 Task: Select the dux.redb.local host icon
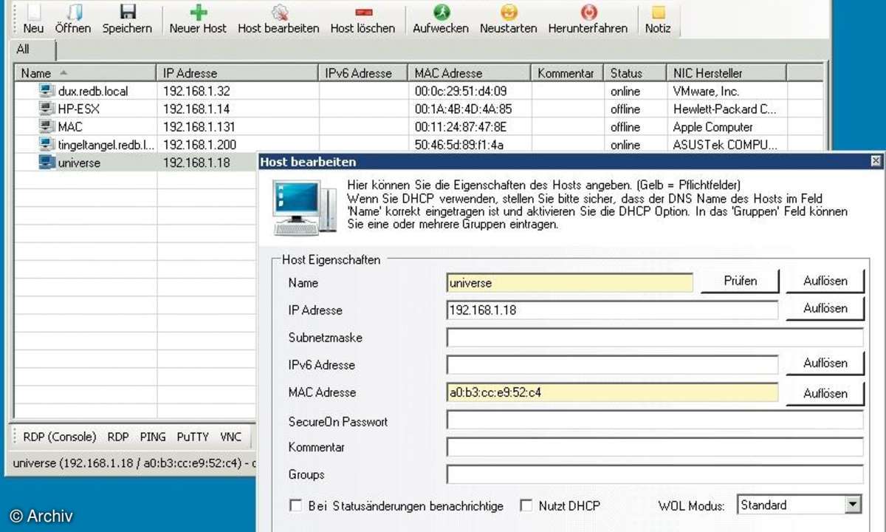pyautogui.click(x=47, y=91)
